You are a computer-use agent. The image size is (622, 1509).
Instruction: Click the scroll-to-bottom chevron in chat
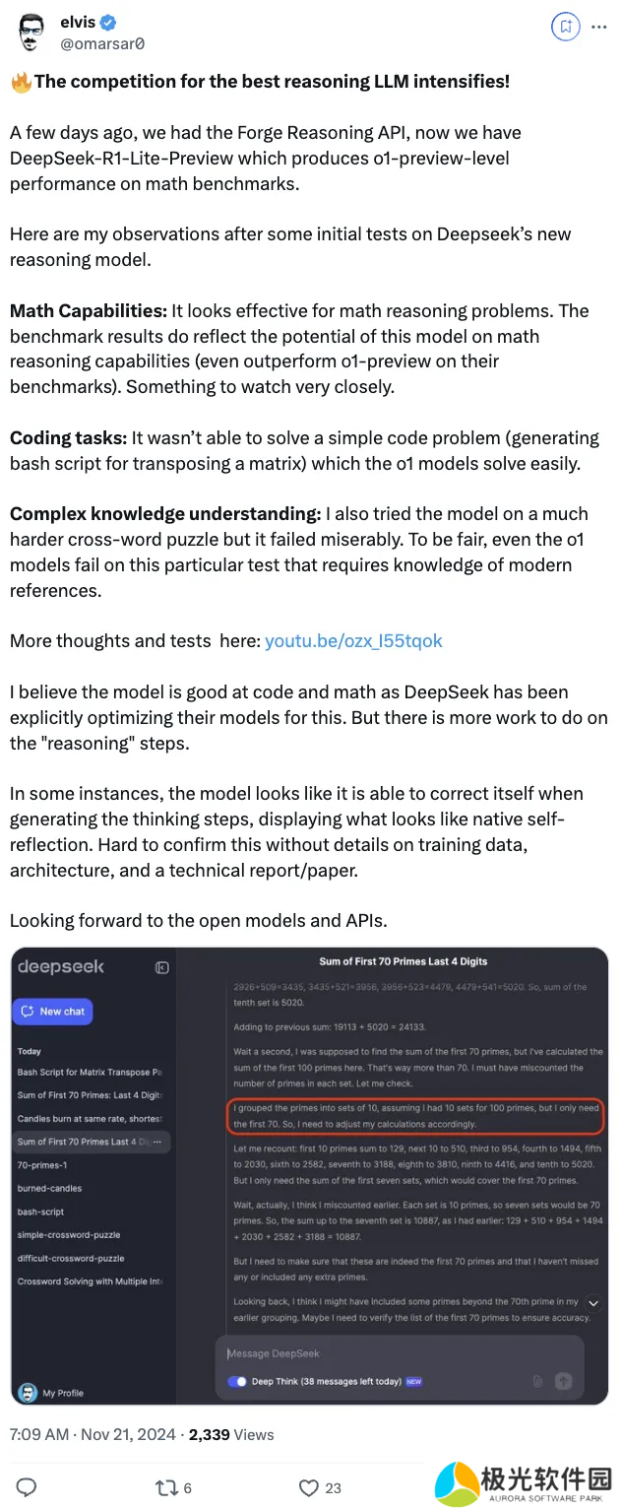tap(592, 1303)
